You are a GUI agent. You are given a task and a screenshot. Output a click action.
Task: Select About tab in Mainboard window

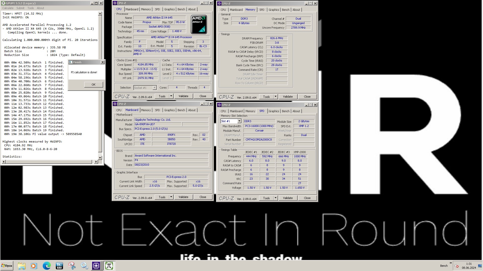(192, 110)
